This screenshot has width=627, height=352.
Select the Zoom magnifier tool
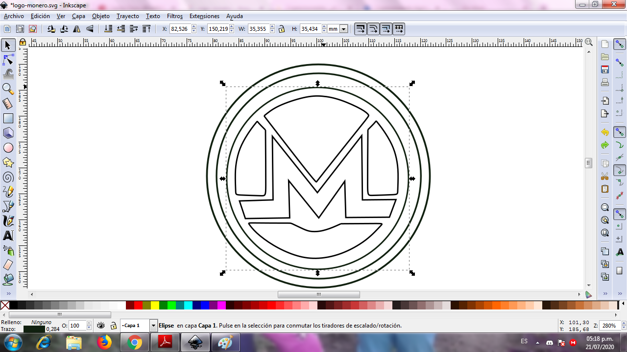pyautogui.click(x=8, y=89)
